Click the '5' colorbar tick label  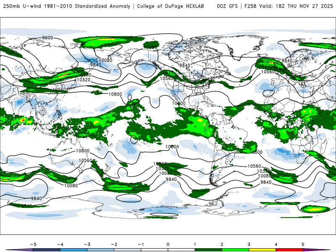coord(303,244)
